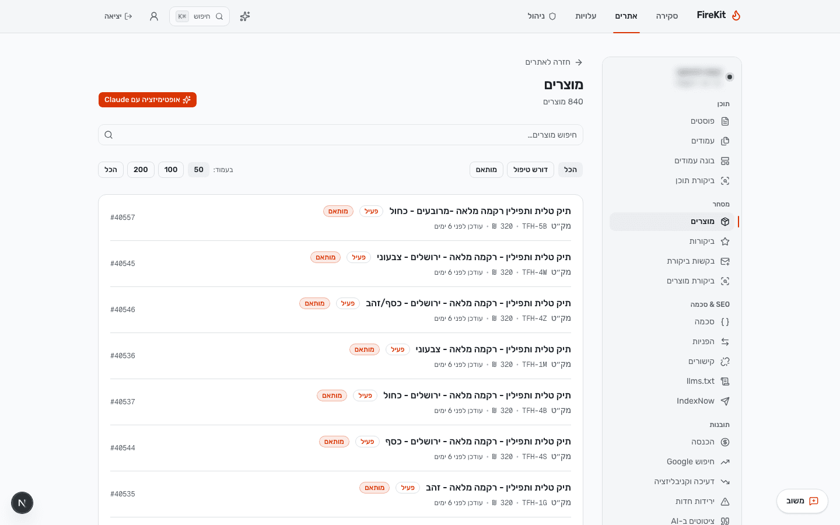Open product TFH-1G רקמה מלאה - זהב
This screenshot has height=525, width=840.
coord(341,494)
